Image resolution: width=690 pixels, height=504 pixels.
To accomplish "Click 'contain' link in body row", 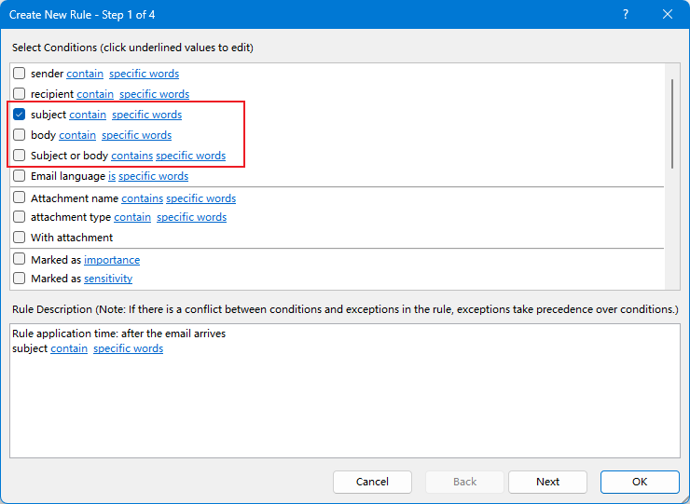I will pos(77,135).
